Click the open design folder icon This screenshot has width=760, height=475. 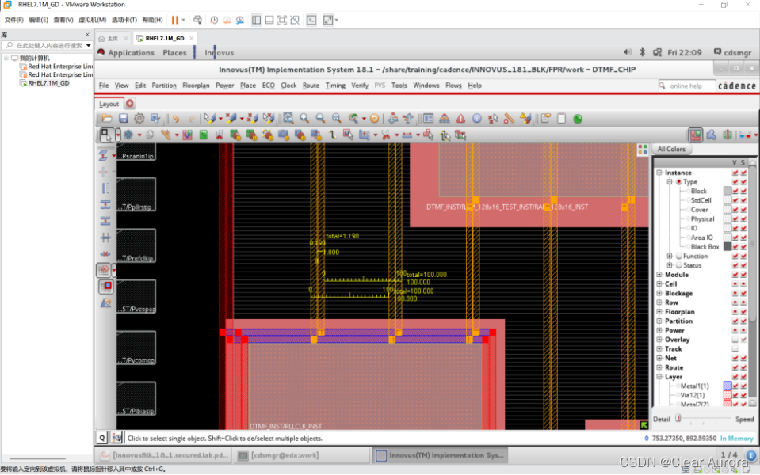[107, 119]
